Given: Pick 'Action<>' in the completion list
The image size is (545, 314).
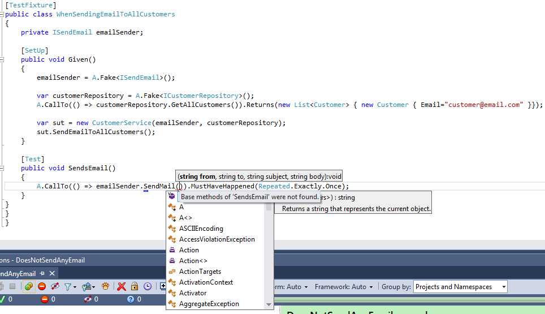Looking at the screenshot, I should point(193,261).
